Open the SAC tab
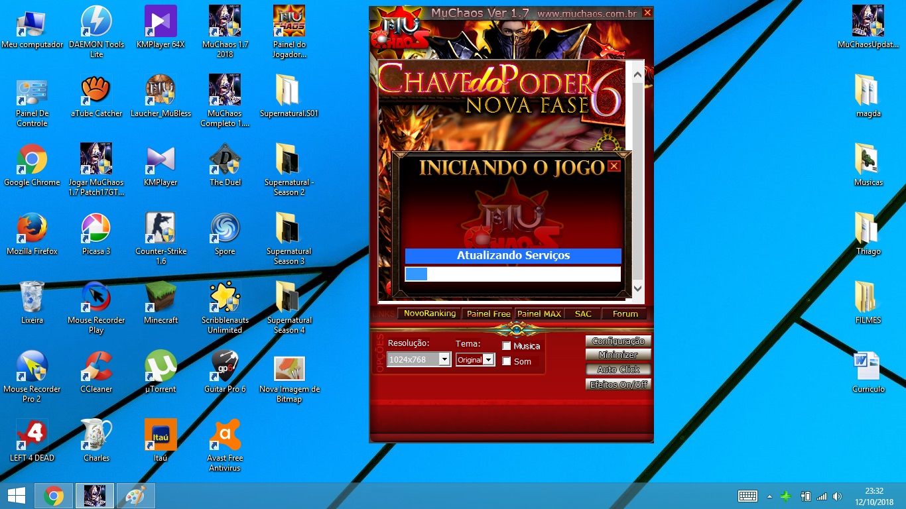 583,313
